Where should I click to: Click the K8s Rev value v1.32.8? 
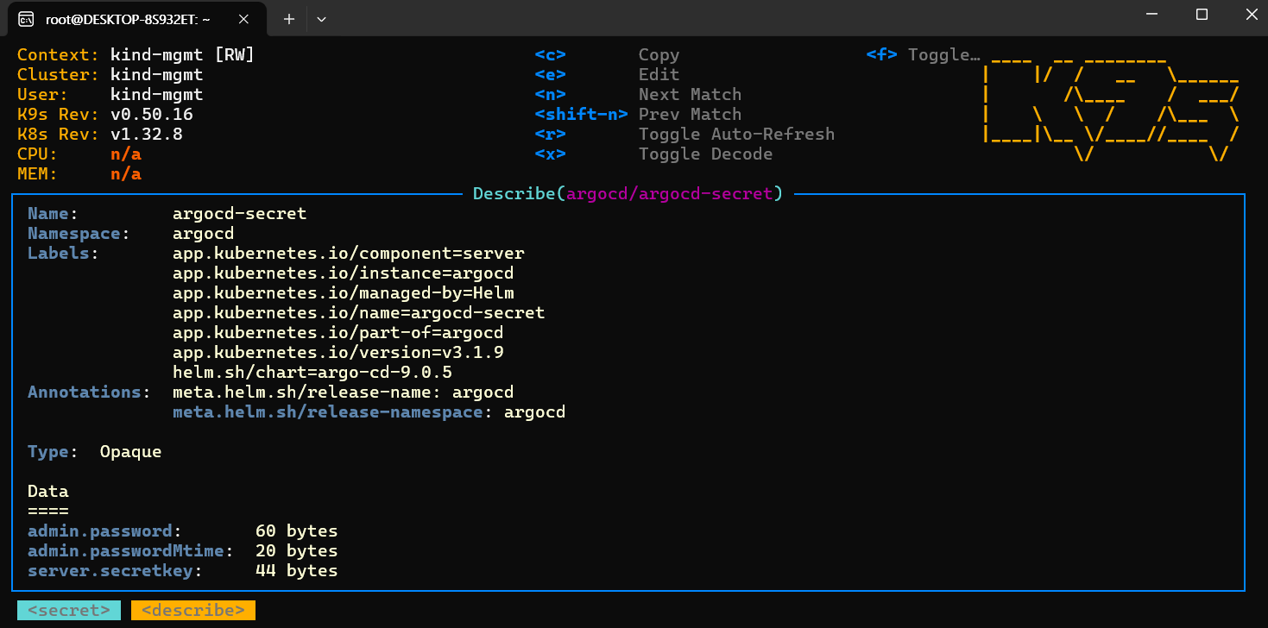click(x=146, y=135)
